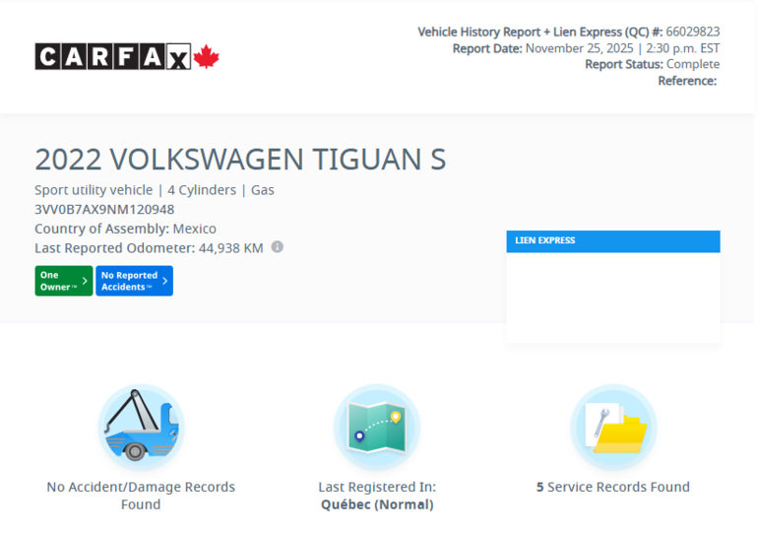Click the Report Status: Complete text

(x=652, y=64)
